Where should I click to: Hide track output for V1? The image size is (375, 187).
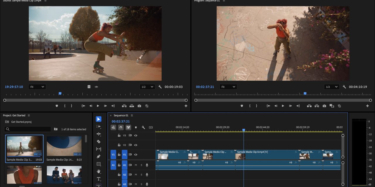(136, 154)
